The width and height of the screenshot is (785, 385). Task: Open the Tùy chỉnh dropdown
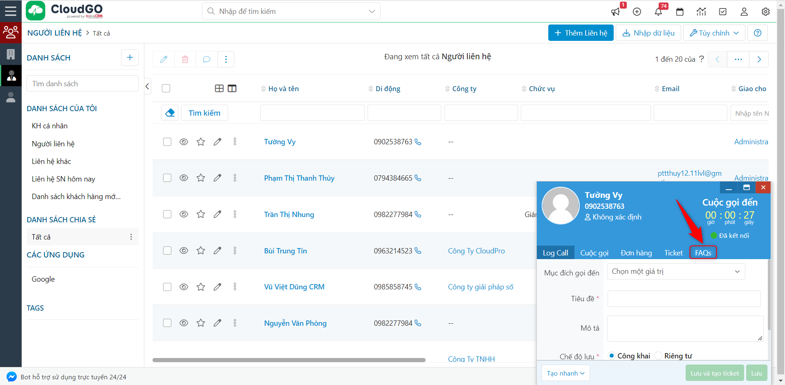[714, 33]
